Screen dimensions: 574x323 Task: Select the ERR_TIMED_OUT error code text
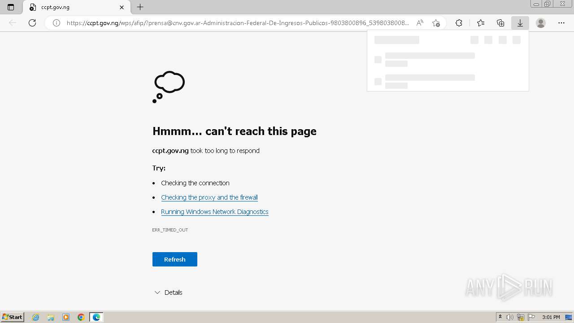click(170, 230)
